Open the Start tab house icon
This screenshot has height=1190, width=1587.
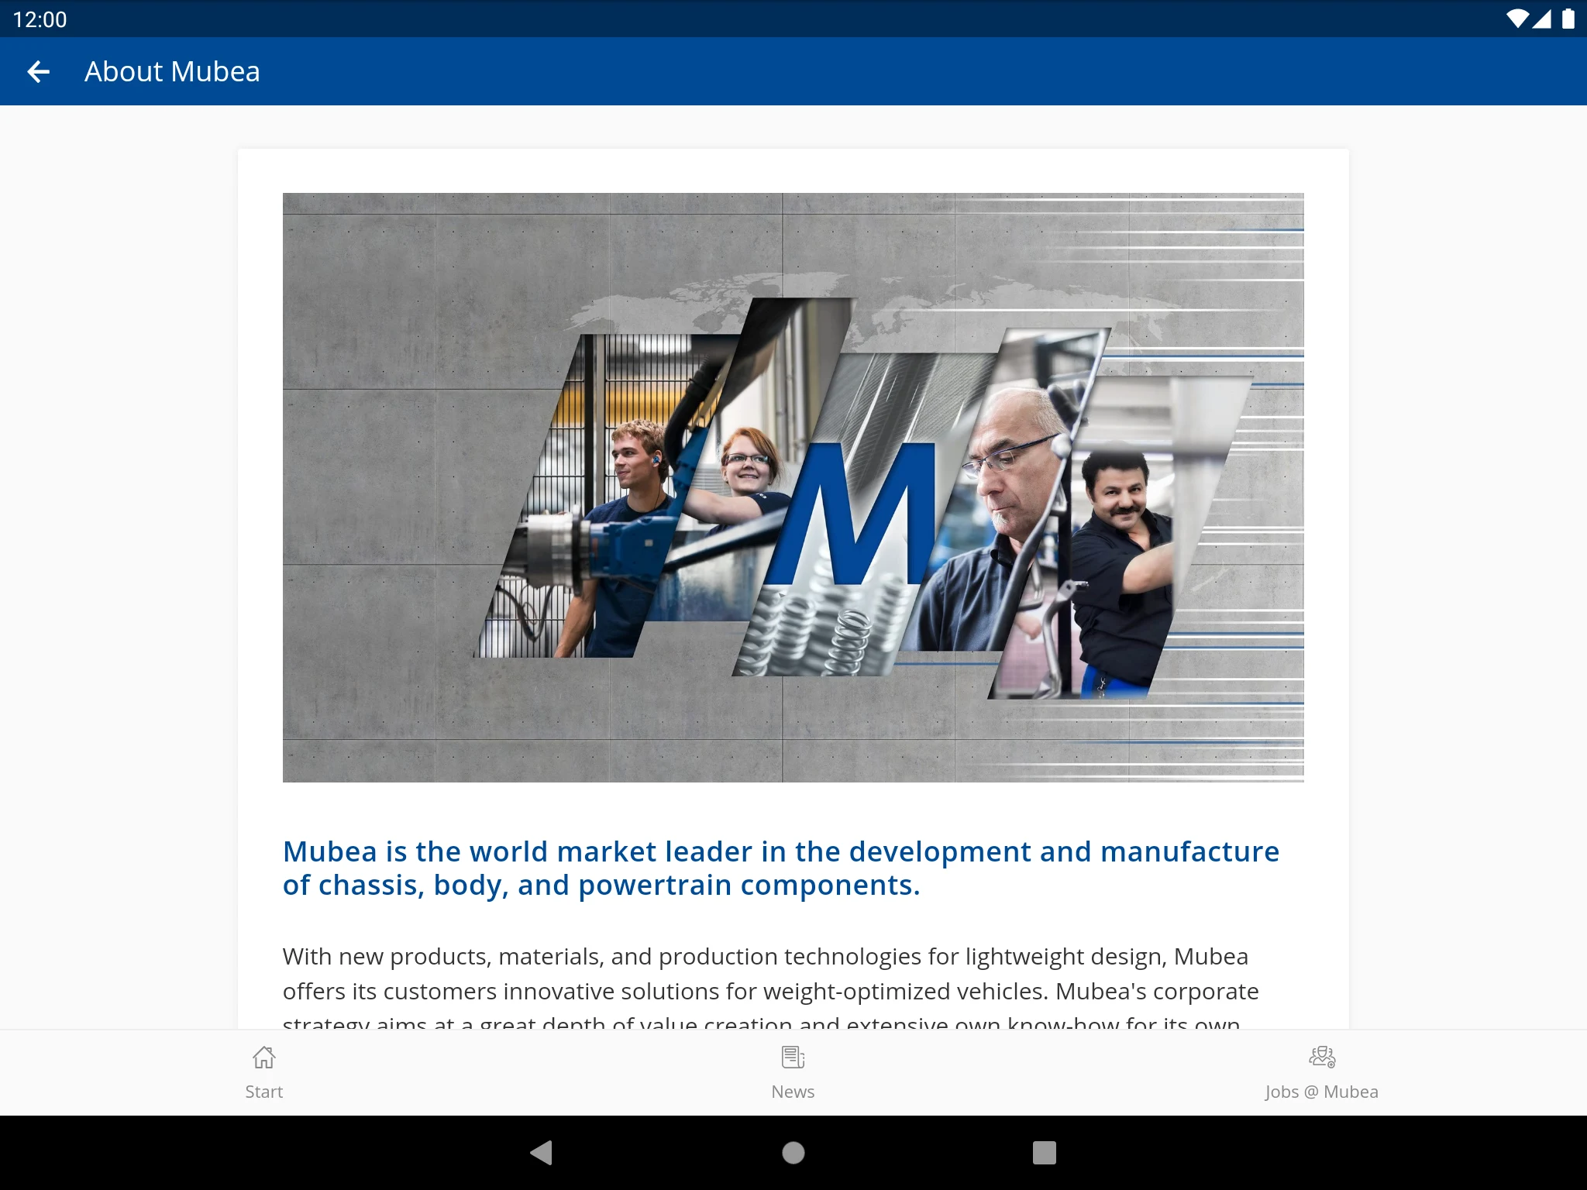pyautogui.click(x=264, y=1057)
